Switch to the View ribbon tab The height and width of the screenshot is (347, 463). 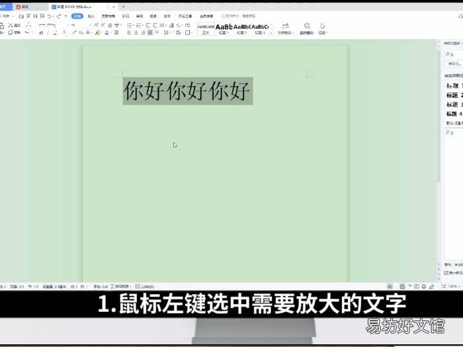click(153, 17)
